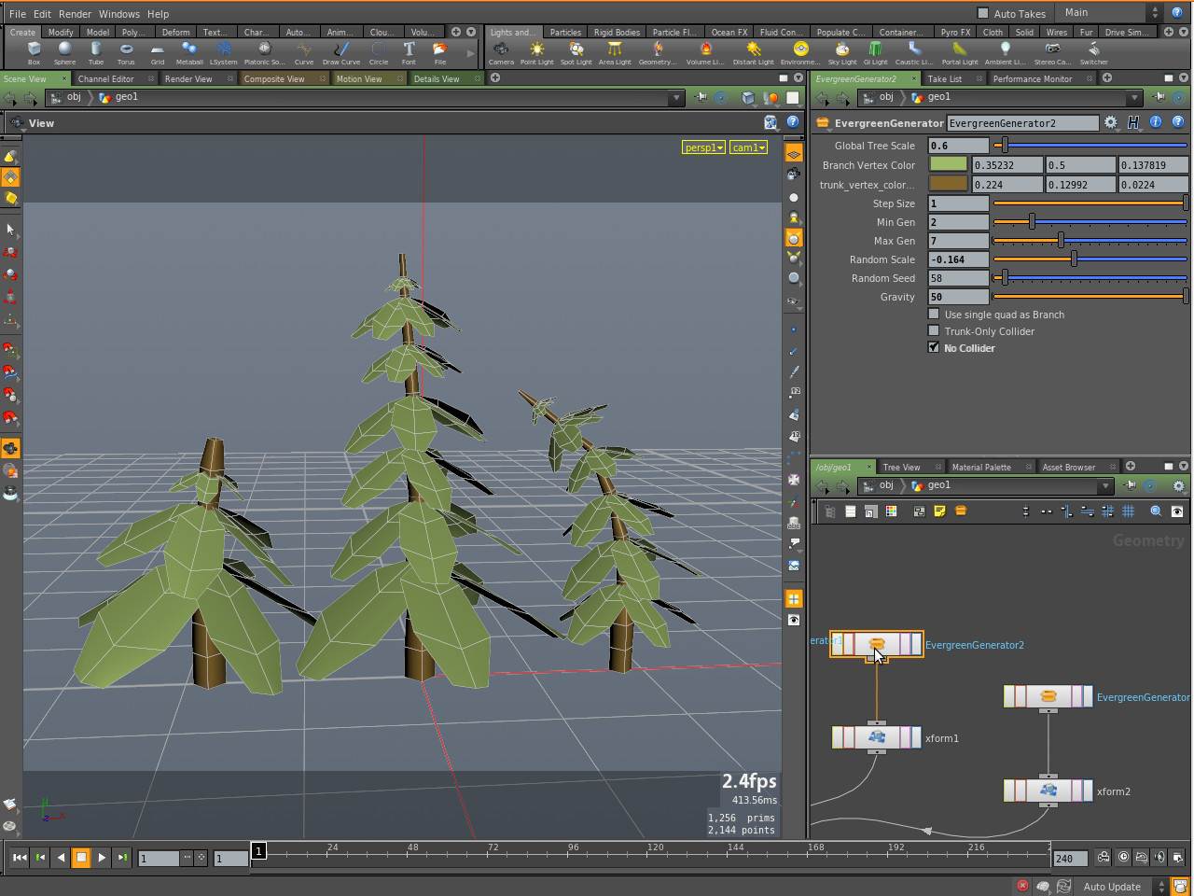Image resolution: width=1194 pixels, height=896 pixels.
Task: Click the Draw Curve shelf tool
Action: click(x=340, y=52)
